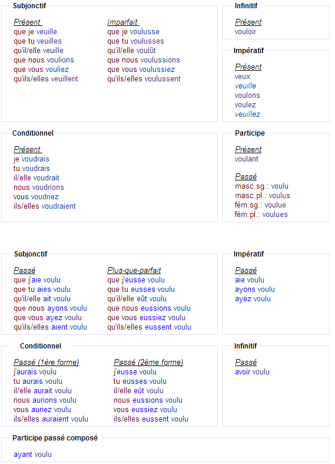The height and width of the screenshot is (464, 335).
Task: Click the Conditionnel Présent heading
Action: 28,149
